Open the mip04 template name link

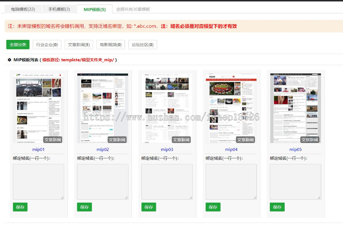[231, 149]
